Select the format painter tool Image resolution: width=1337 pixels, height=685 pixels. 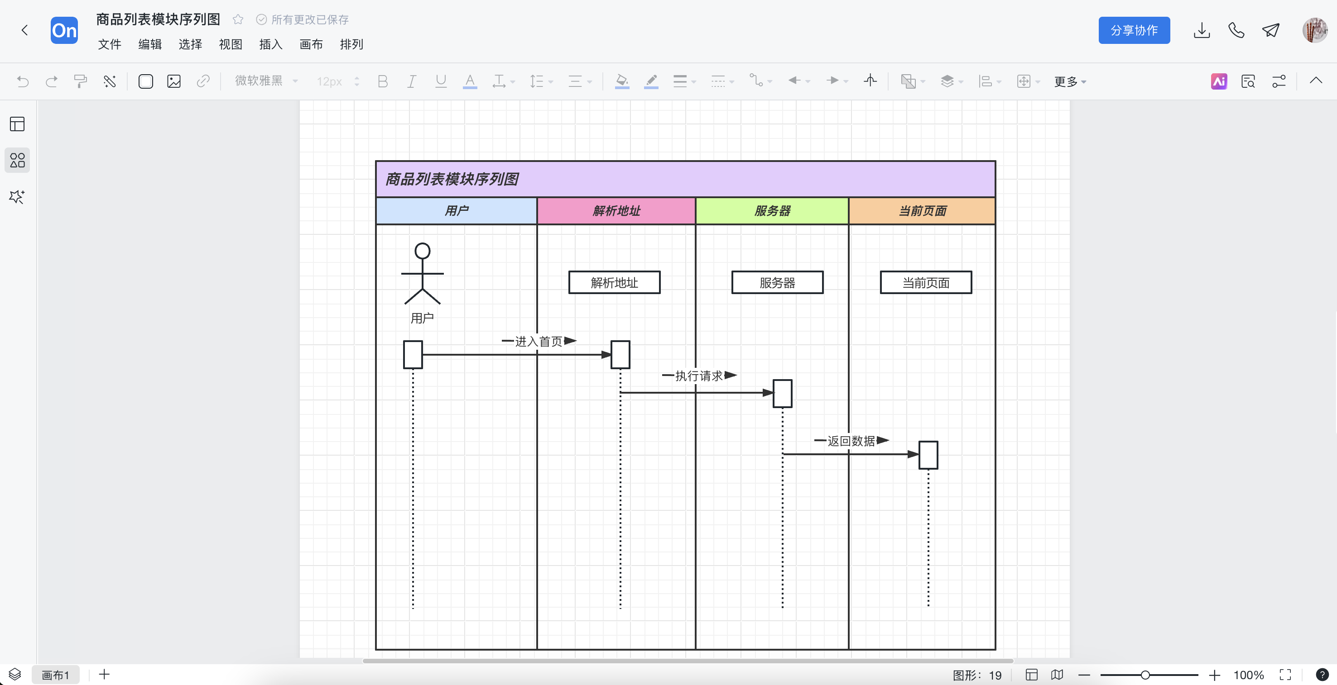click(x=80, y=81)
